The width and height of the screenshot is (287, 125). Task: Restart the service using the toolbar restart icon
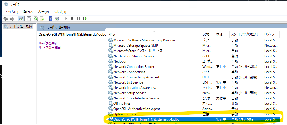click(x=85, y=19)
